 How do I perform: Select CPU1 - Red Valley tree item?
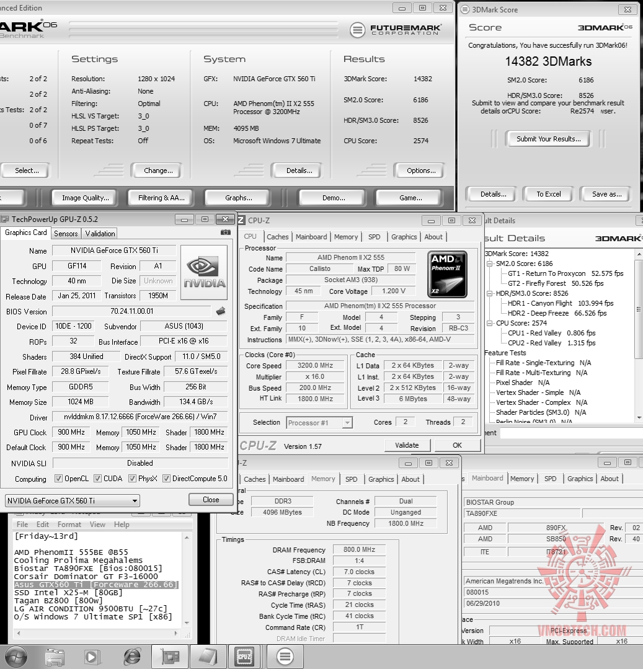[551, 333]
